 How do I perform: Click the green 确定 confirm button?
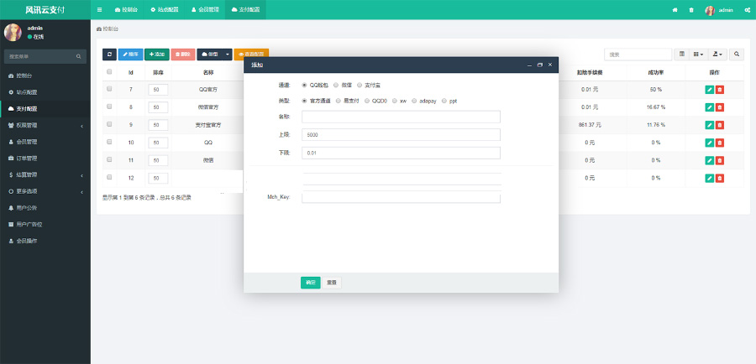(310, 283)
